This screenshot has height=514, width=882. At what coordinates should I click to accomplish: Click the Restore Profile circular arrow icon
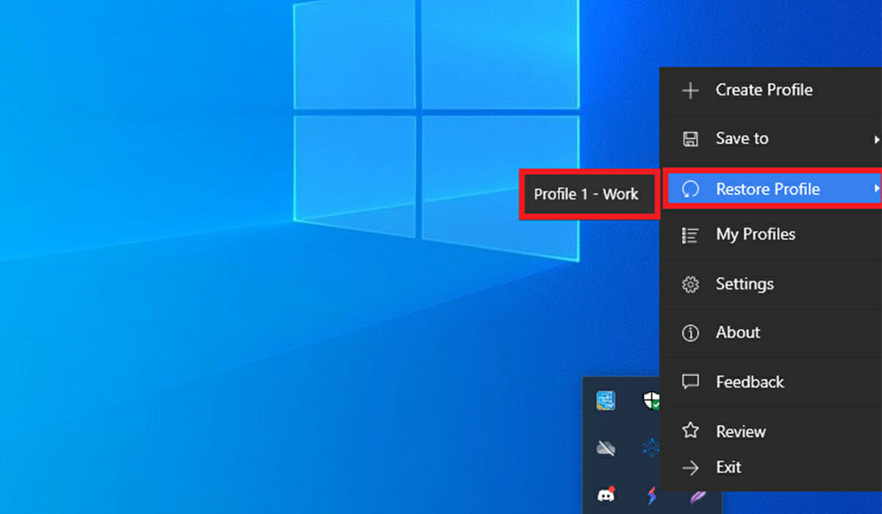tap(691, 189)
